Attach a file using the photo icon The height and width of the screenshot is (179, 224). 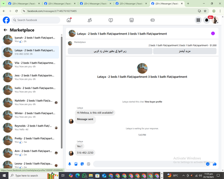76,164
